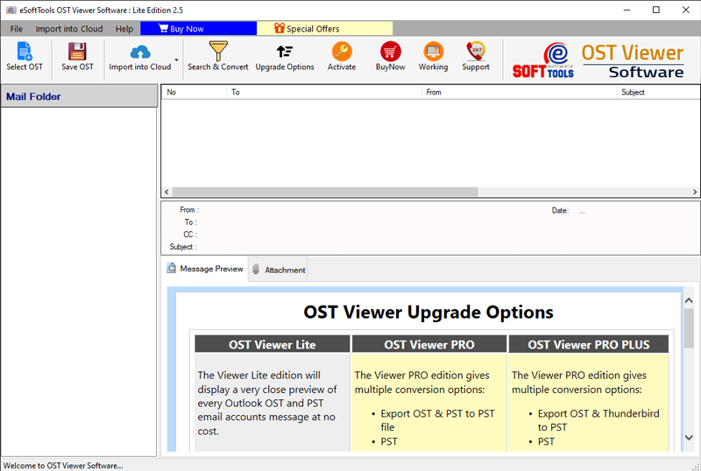Image resolution: width=701 pixels, height=471 pixels.
Task: Open the Help menu
Action: click(124, 29)
